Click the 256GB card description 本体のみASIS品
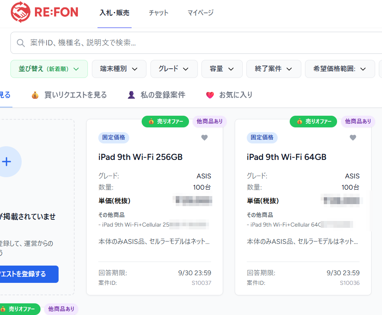The height and width of the screenshot is (315, 382). tap(154, 241)
